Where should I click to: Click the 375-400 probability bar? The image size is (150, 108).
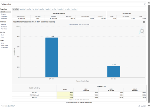pos(52,57)
